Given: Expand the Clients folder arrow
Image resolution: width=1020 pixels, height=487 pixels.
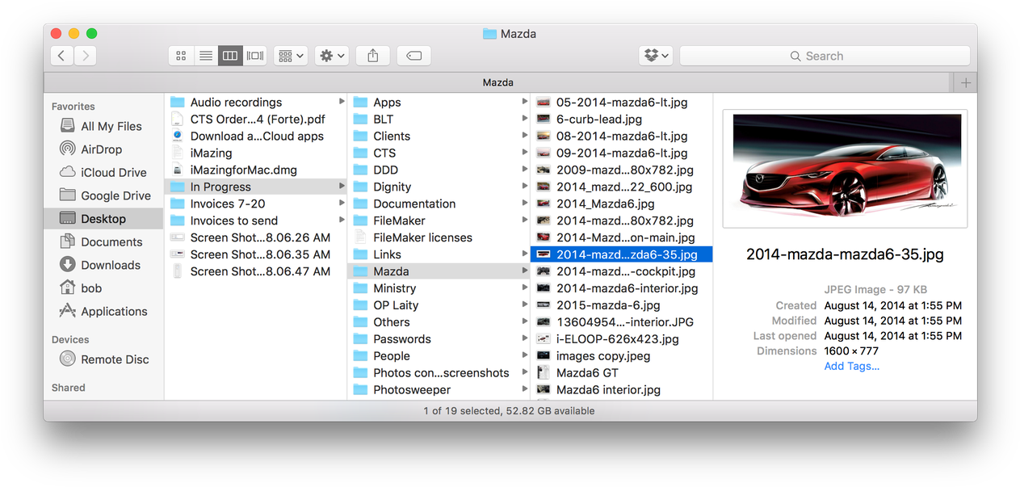Looking at the screenshot, I should 525,136.
